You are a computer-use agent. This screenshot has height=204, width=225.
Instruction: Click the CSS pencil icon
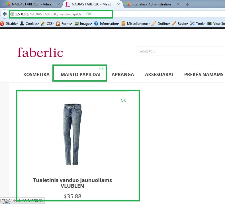43,23
